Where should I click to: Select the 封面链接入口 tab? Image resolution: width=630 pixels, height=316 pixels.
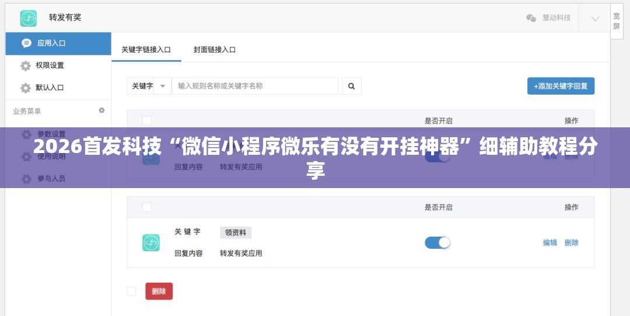215,50
